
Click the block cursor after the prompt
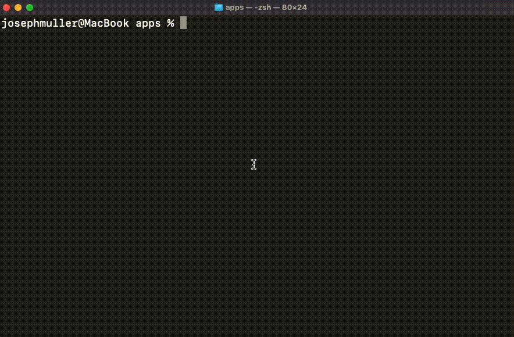[183, 23]
